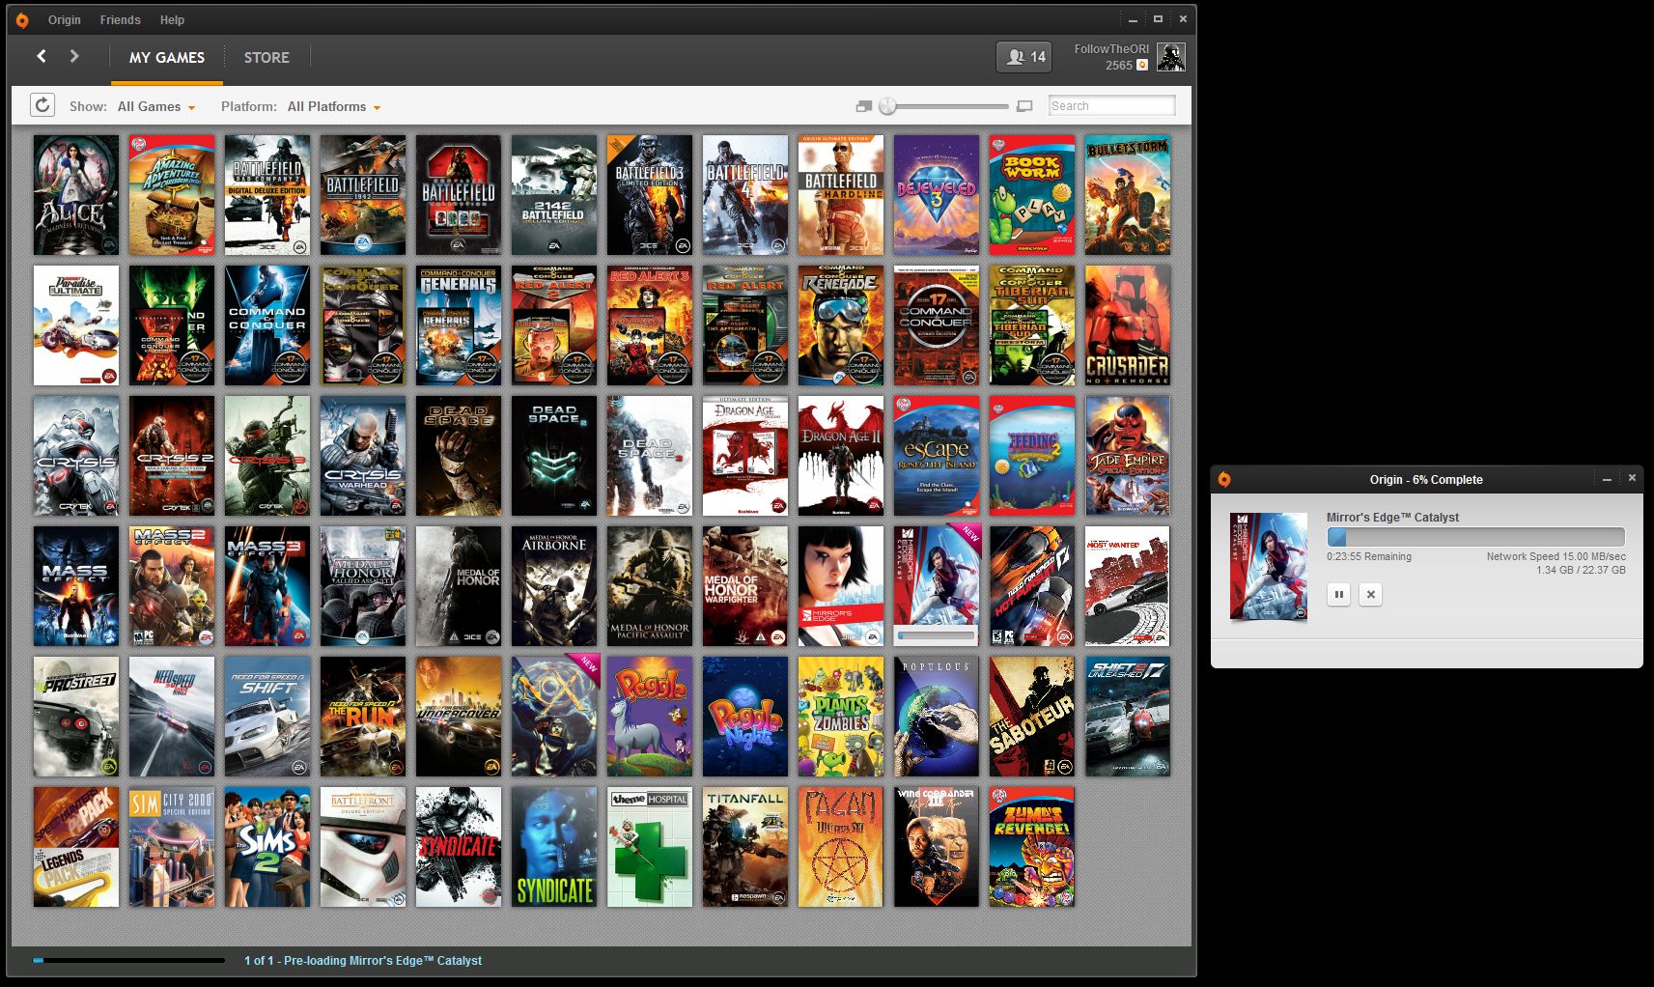
Task: Refresh the games library
Action: pyautogui.click(x=42, y=105)
